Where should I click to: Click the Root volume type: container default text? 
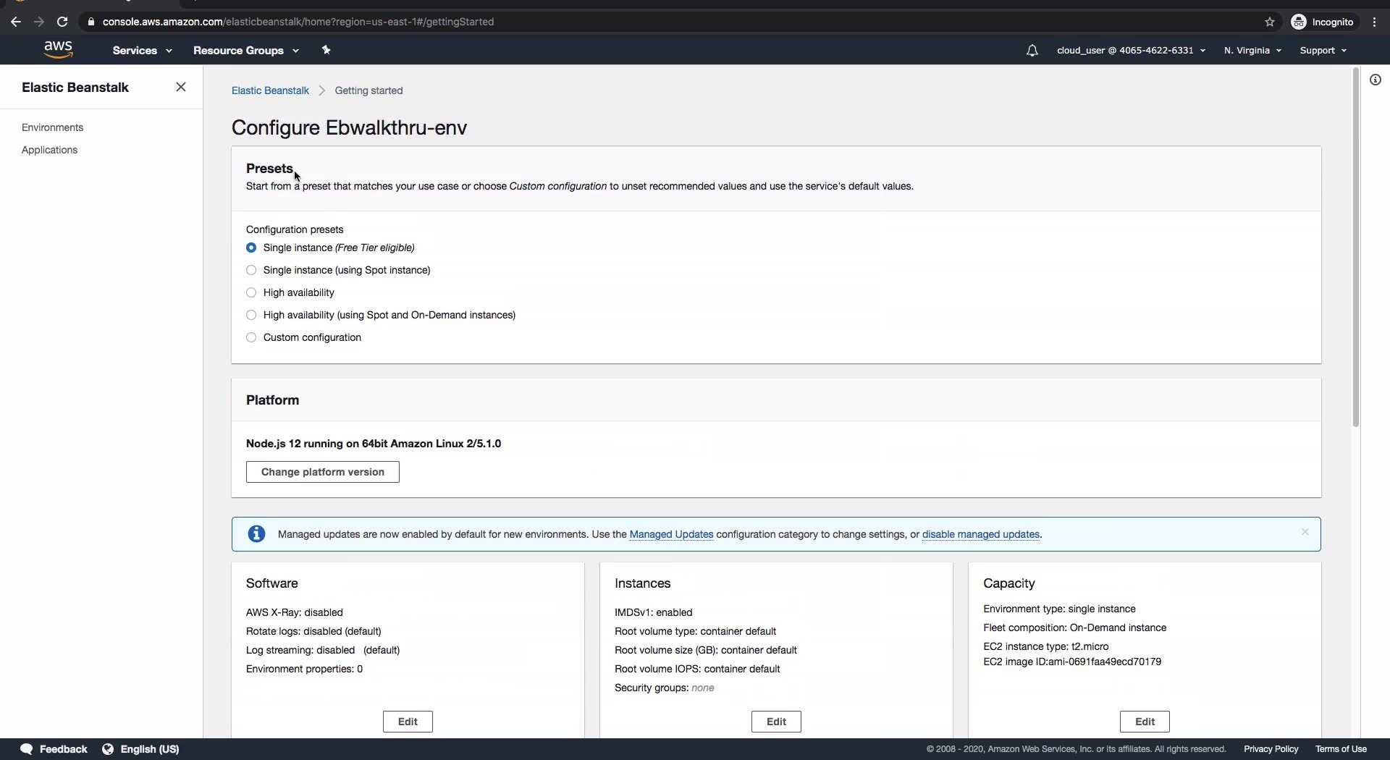point(695,631)
